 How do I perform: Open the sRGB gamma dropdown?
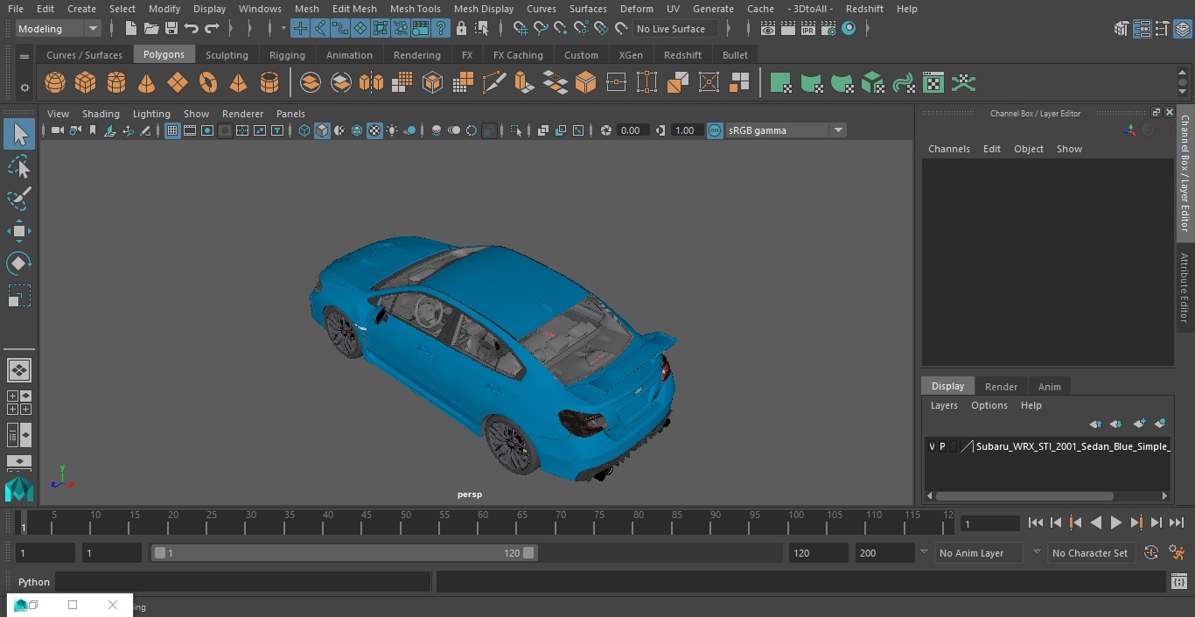click(x=785, y=130)
